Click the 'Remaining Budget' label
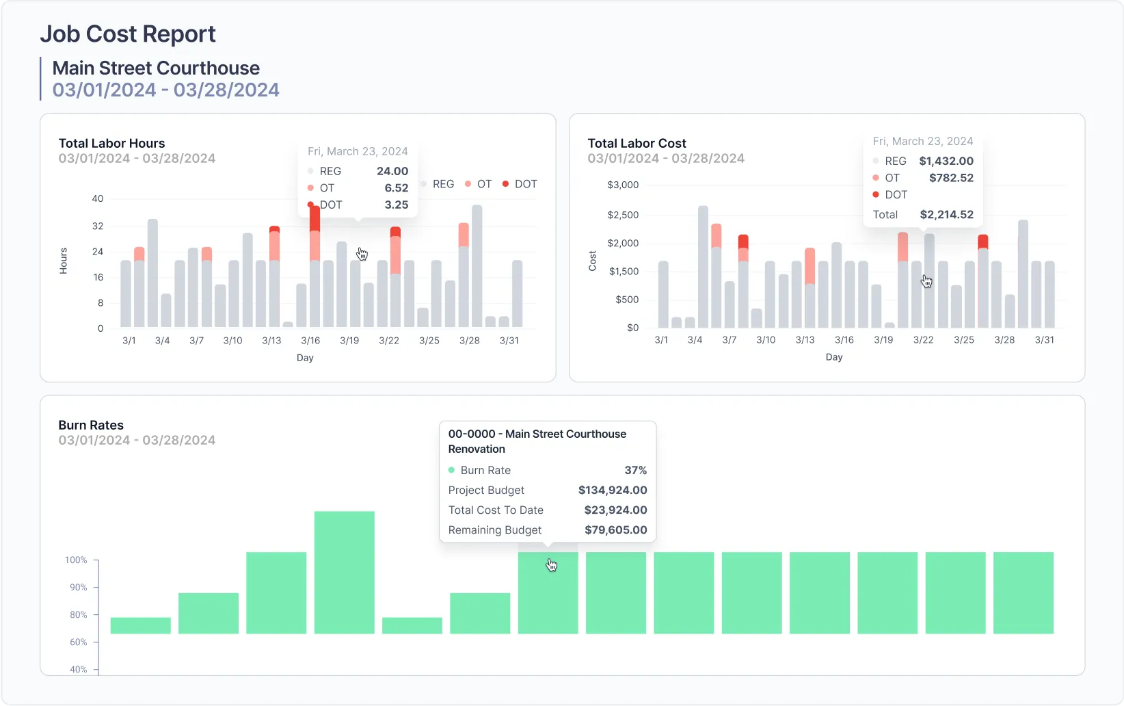Screen dimensions: 1124x706 [495, 529]
